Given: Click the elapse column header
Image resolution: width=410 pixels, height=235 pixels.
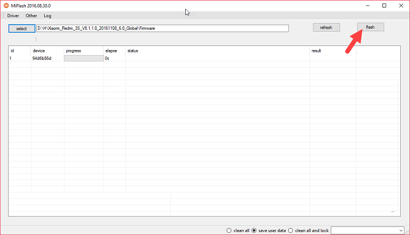Looking at the screenshot, I should [x=114, y=51].
